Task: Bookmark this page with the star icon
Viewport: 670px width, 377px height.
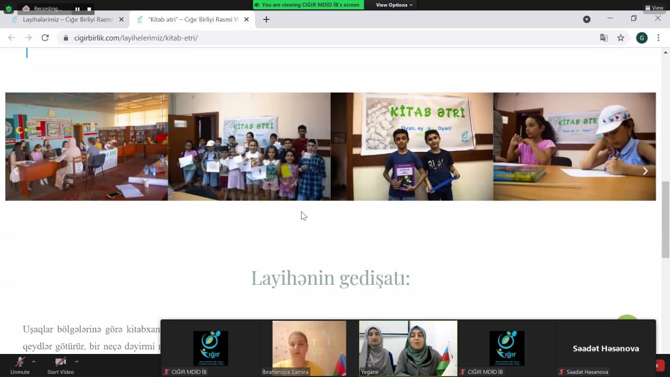Action: pos(621,38)
